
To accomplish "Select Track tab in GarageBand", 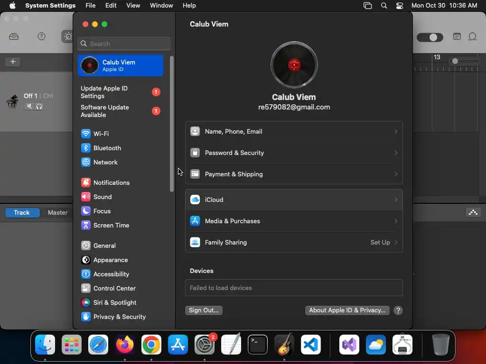I will (22, 213).
